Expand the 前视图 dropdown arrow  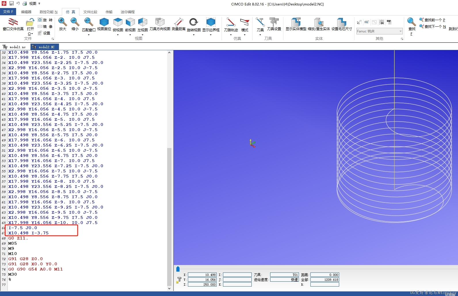pos(130,35)
